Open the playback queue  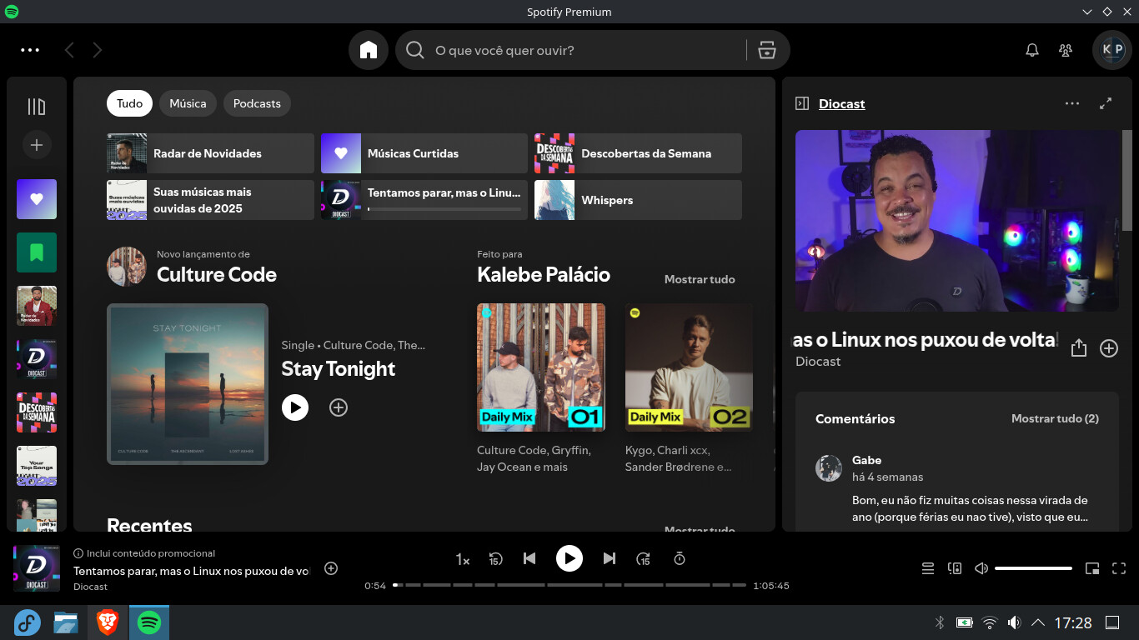click(927, 568)
